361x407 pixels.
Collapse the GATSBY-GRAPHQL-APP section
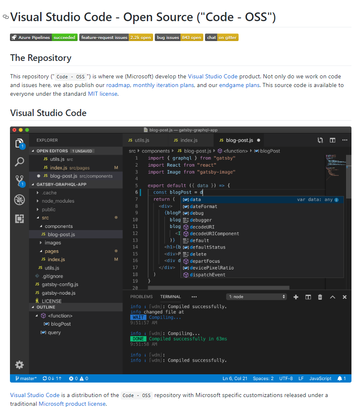click(x=33, y=184)
